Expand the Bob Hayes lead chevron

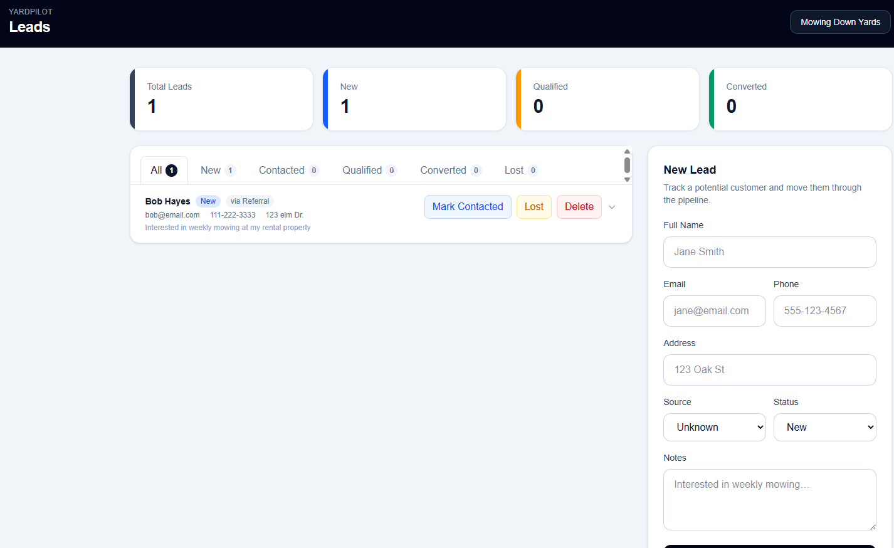612,207
